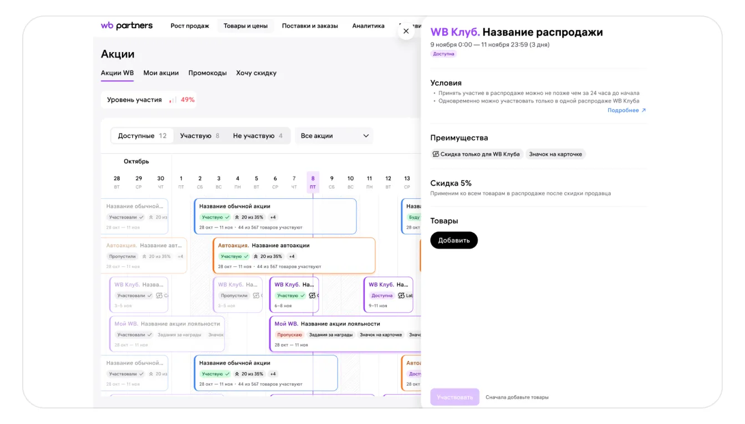745x424 pixels.
Task: Select the 9 СБ date in the calendar
Action: pyautogui.click(x=331, y=182)
